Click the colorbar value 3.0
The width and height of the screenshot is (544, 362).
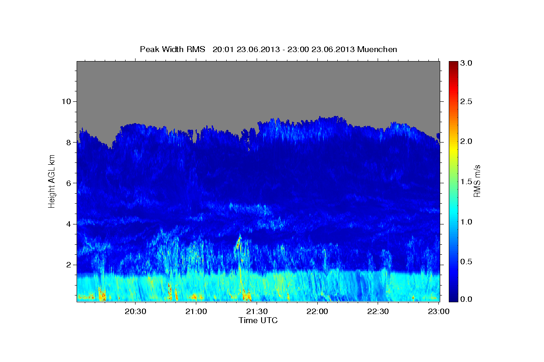(x=467, y=63)
